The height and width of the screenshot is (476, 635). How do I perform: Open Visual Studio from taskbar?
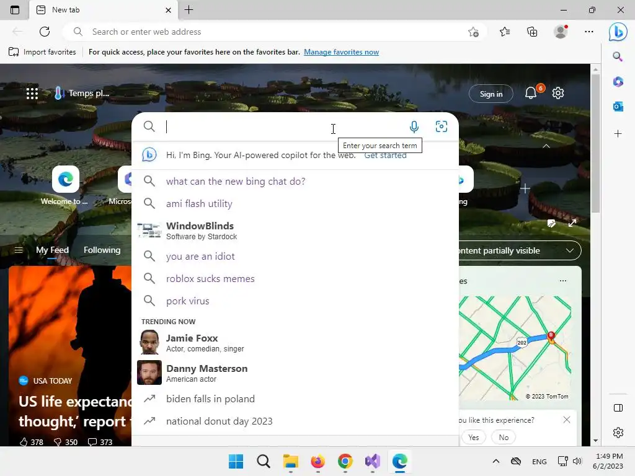click(x=372, y=461)
